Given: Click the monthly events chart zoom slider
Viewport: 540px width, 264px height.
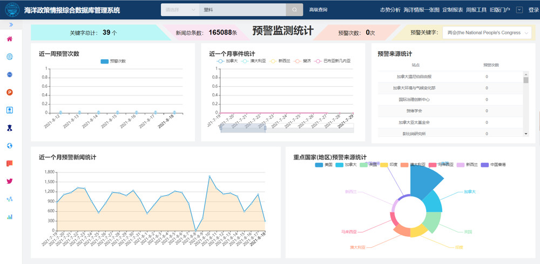Looking at the screenshot, I should (x=243, y=128).
